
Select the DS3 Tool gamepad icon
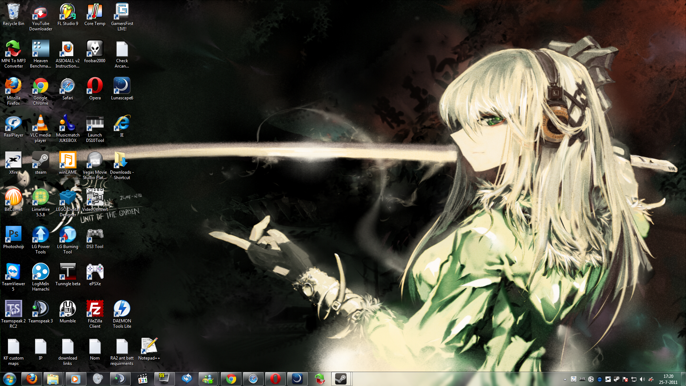95,238
